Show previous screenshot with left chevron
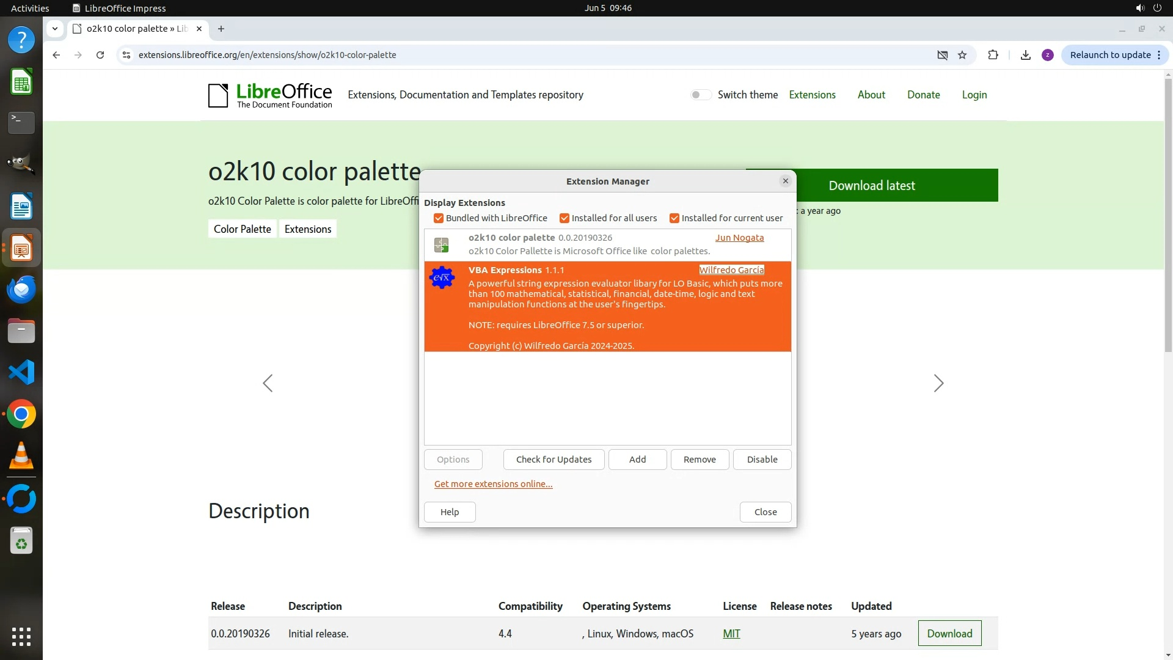The width and height of the screenshot is (1173, 660). (x=268, y=383)
